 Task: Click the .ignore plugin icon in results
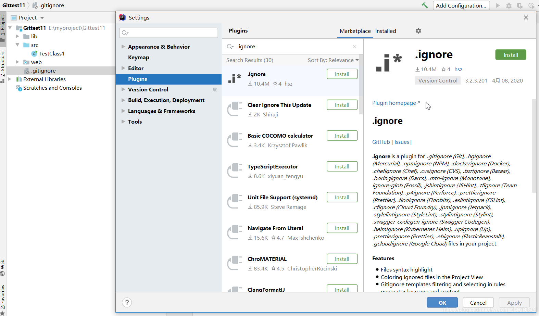pyautogui.click(x=235, y=79)
